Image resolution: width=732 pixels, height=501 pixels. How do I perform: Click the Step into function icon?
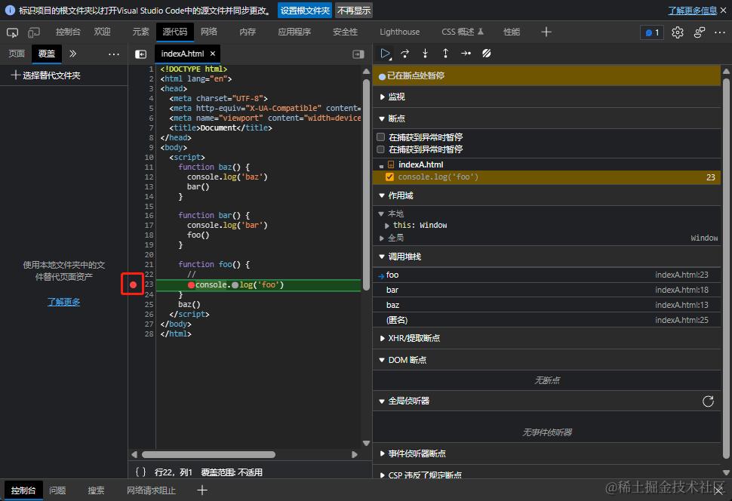click(425, 54)
